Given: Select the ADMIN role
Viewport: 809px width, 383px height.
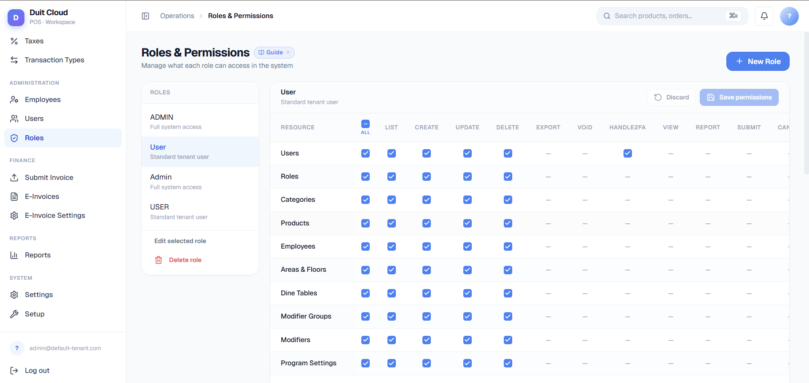Looking at the screenshot, I should click(200, 121).
